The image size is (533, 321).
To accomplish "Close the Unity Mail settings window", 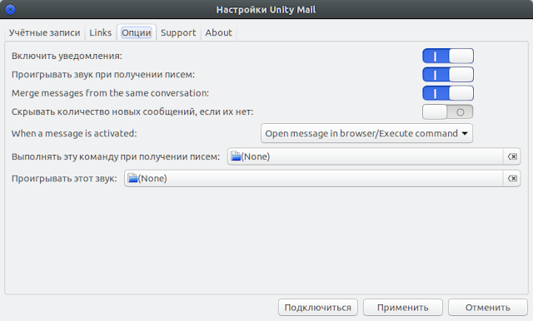I will pos(10,10).
